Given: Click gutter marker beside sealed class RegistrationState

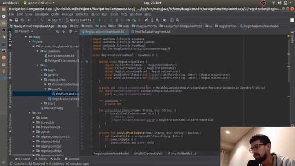Looking at the screenshot, I should (x=87, y=61).
